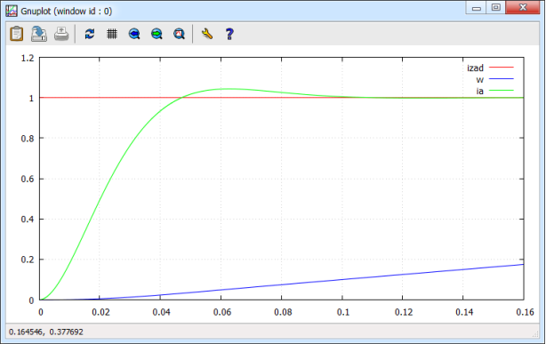Image resolution: width=546 pixels, height=344 pixels.
Task: Click the autoscale magnifier icon
Action: pos(179,34)
